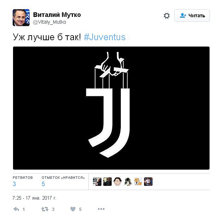Click the retweet icon below the tweet

45,209
